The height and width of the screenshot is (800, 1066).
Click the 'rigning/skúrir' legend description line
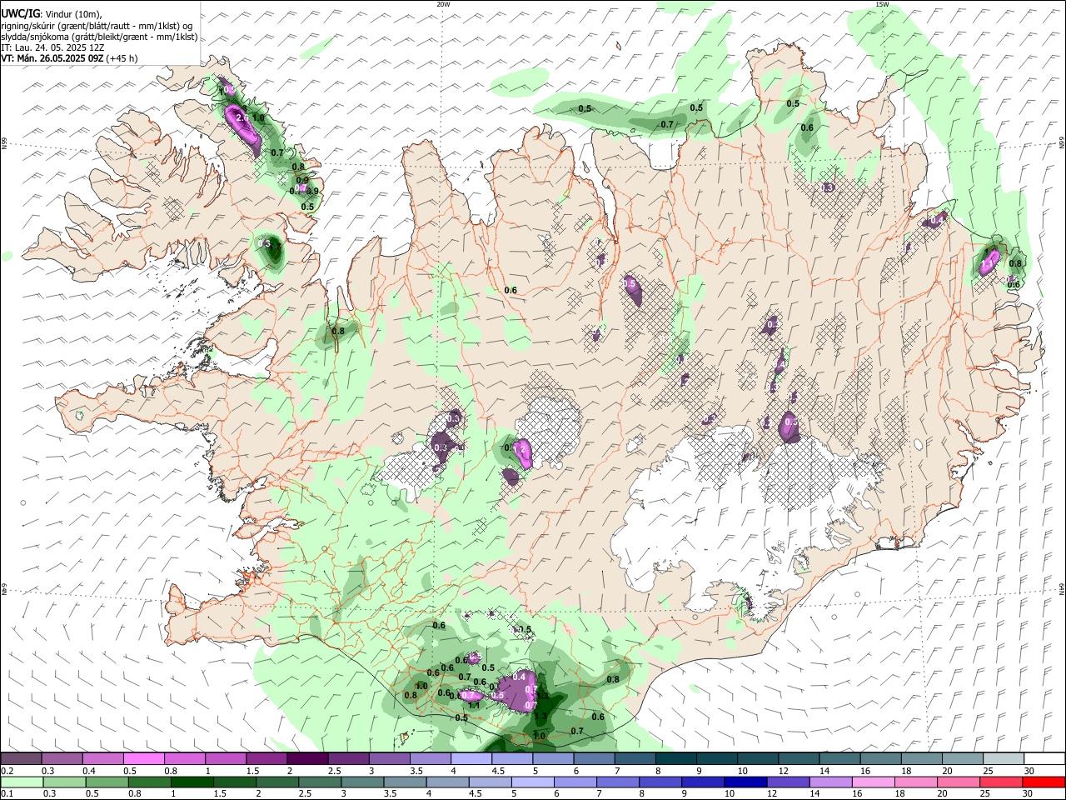97,26
